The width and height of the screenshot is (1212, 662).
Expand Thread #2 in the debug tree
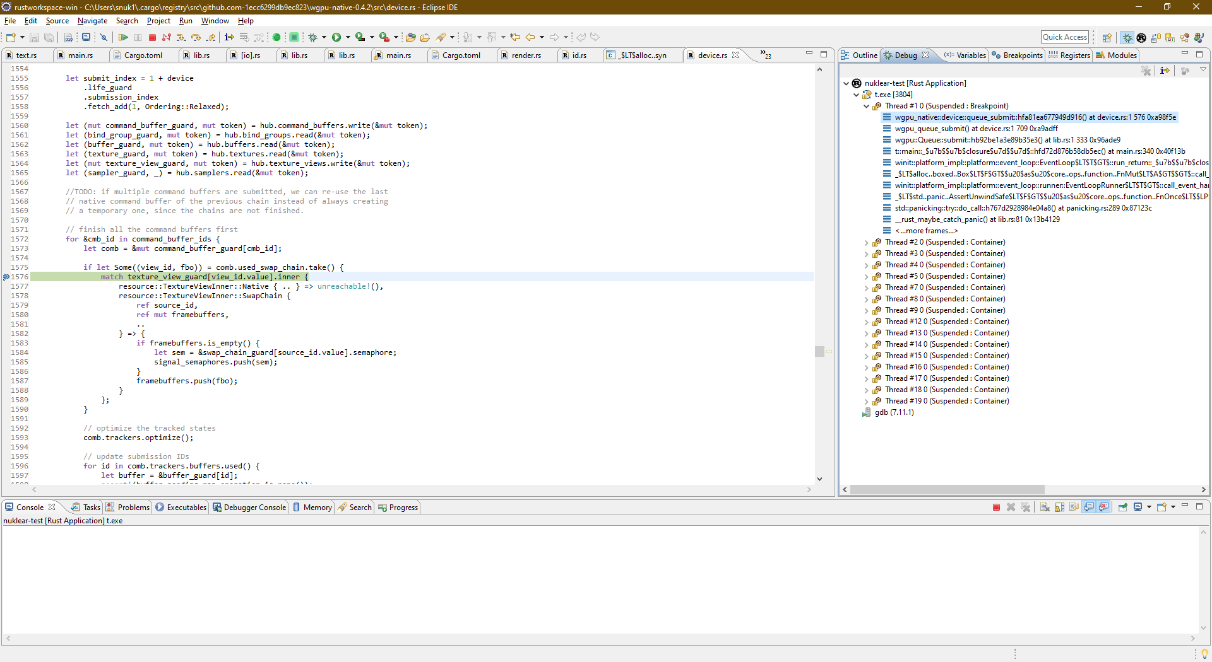(x=866, y=243)
